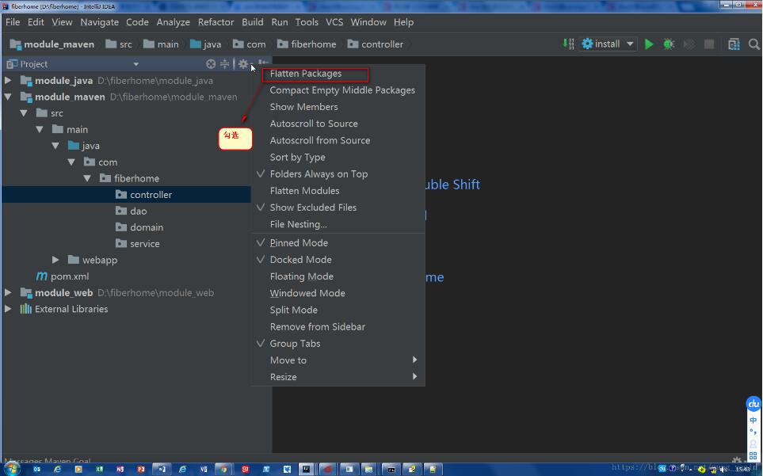Open the Navigate menu

tap(99, 22)
